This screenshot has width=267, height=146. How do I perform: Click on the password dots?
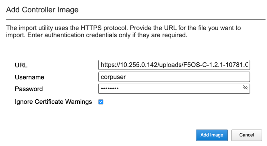[110, 88]
